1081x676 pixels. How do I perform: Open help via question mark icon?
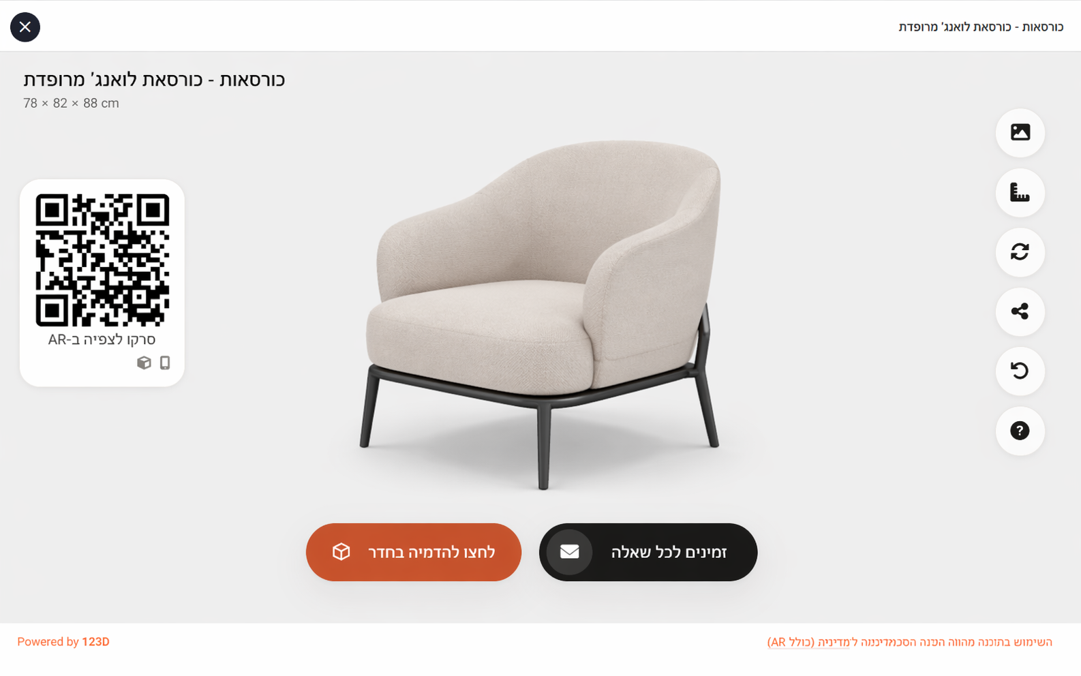[x=1020, y=431]
